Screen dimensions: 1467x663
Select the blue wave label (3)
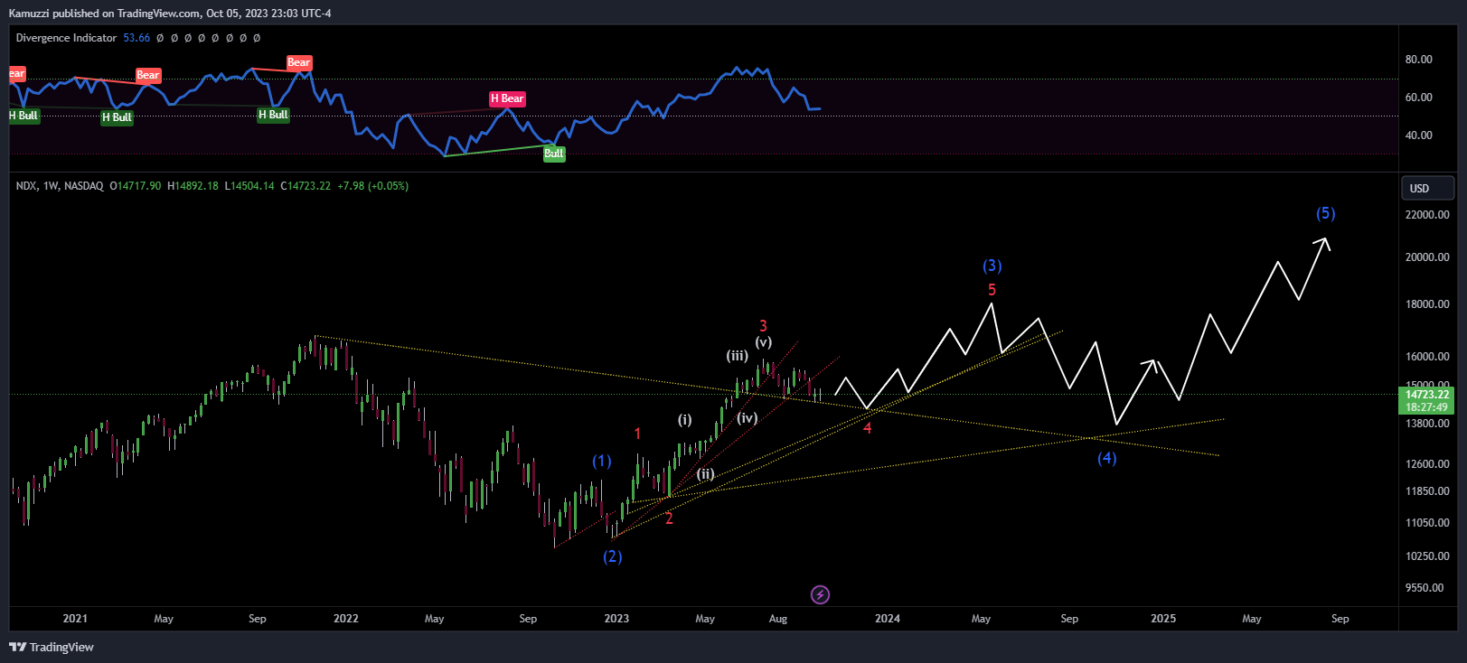(x=992, y=266)
